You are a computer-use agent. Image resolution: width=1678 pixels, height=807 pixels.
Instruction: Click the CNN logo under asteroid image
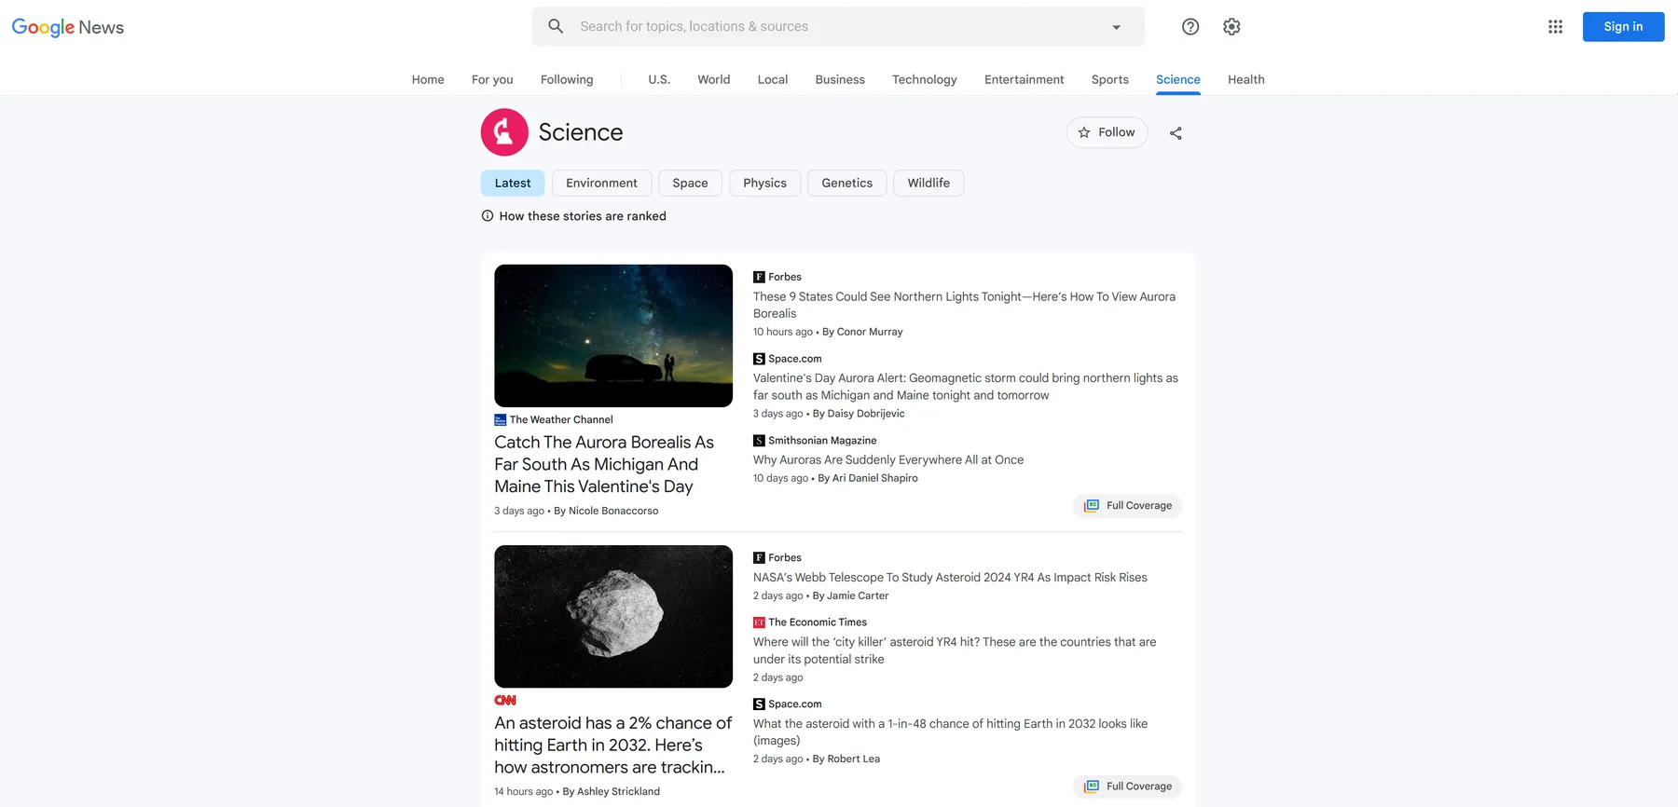point(505,701)
